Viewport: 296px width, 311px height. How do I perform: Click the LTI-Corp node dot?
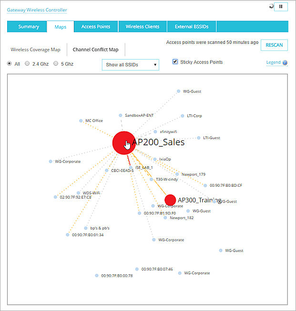182,116
